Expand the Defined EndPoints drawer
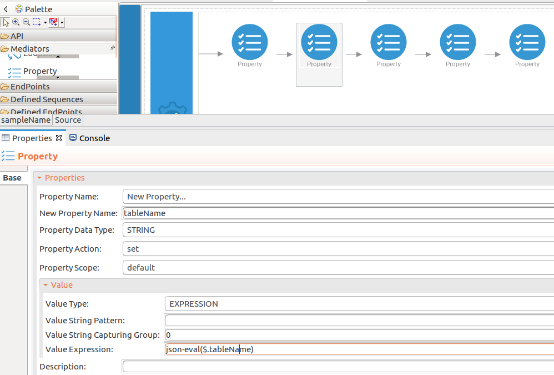The height and width of the screenshot is (375, 554). 58,111
